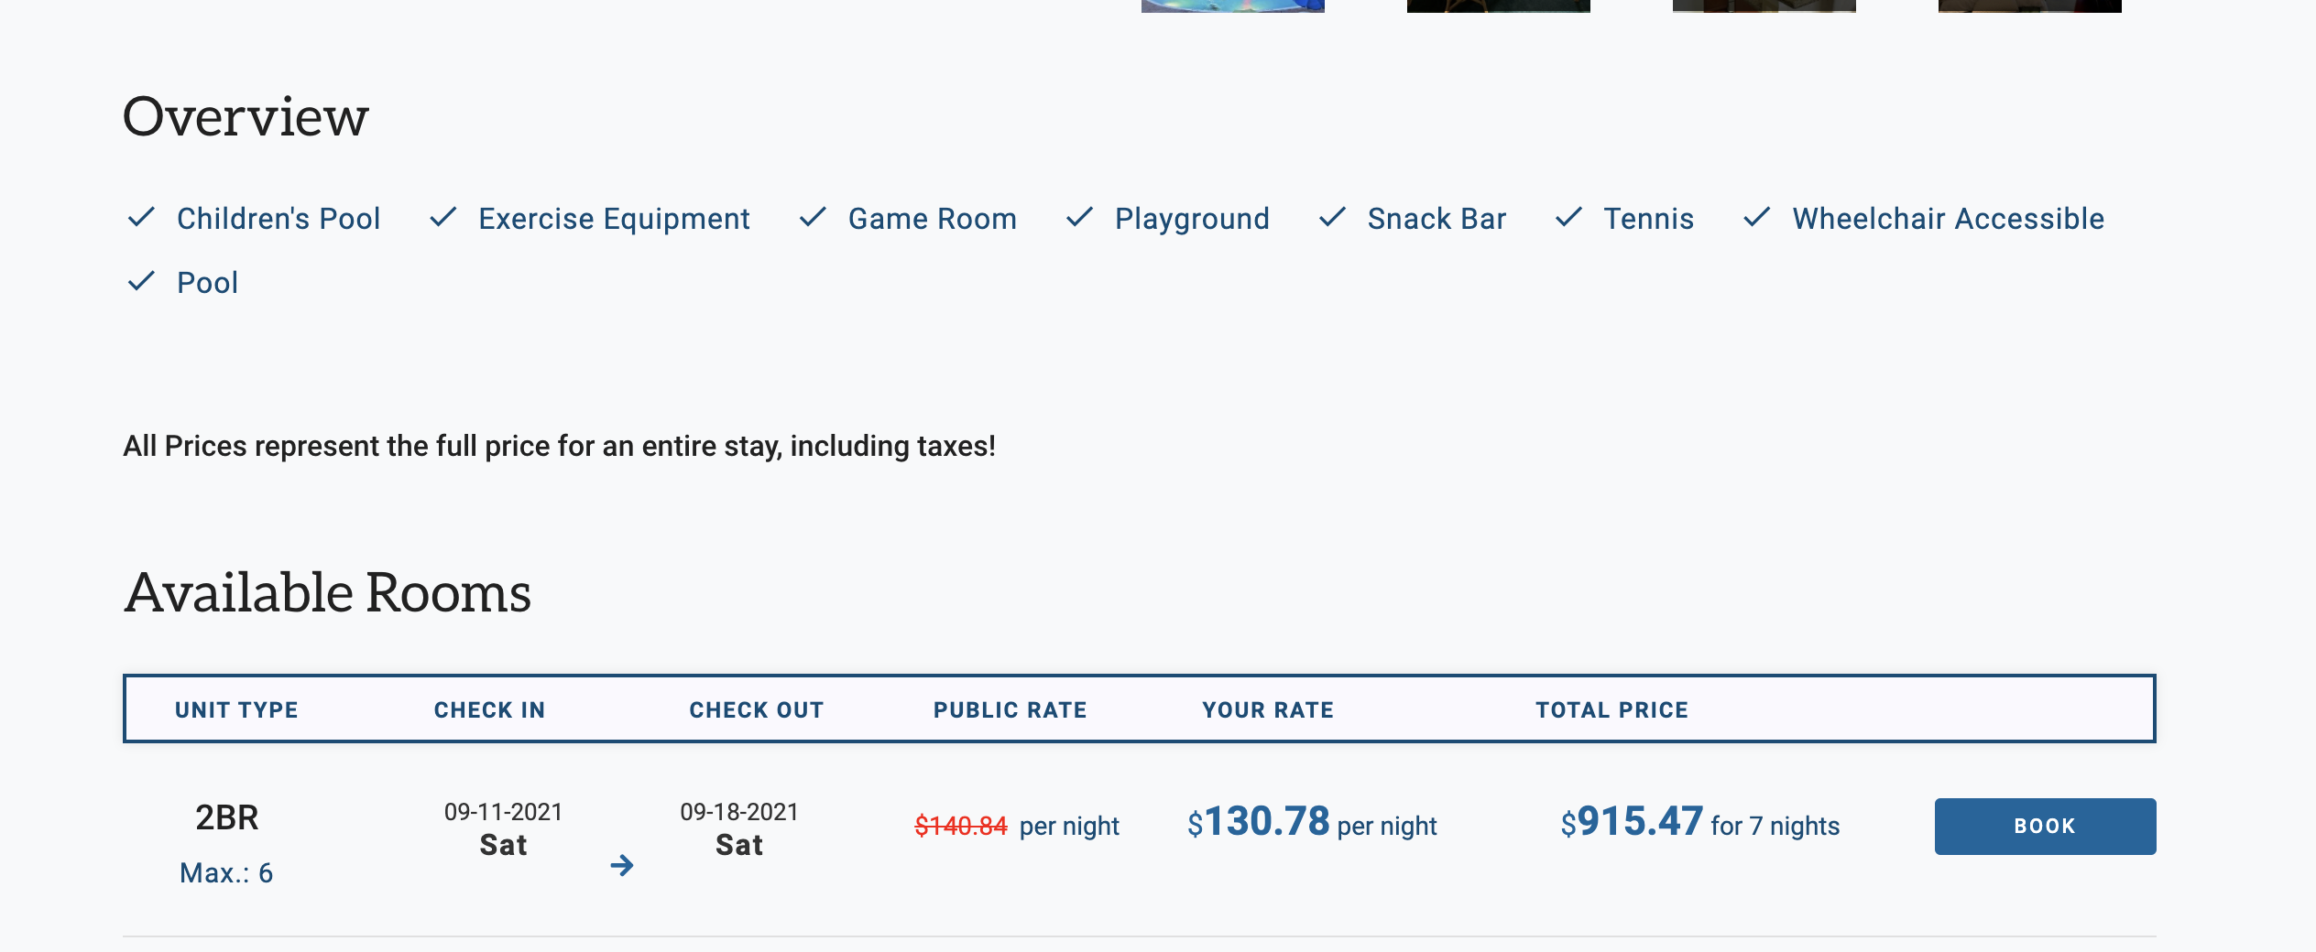Screen dimensions: 2316x952
Task: Click the Max.: 6 occupancy text
Action: point(226,873)
